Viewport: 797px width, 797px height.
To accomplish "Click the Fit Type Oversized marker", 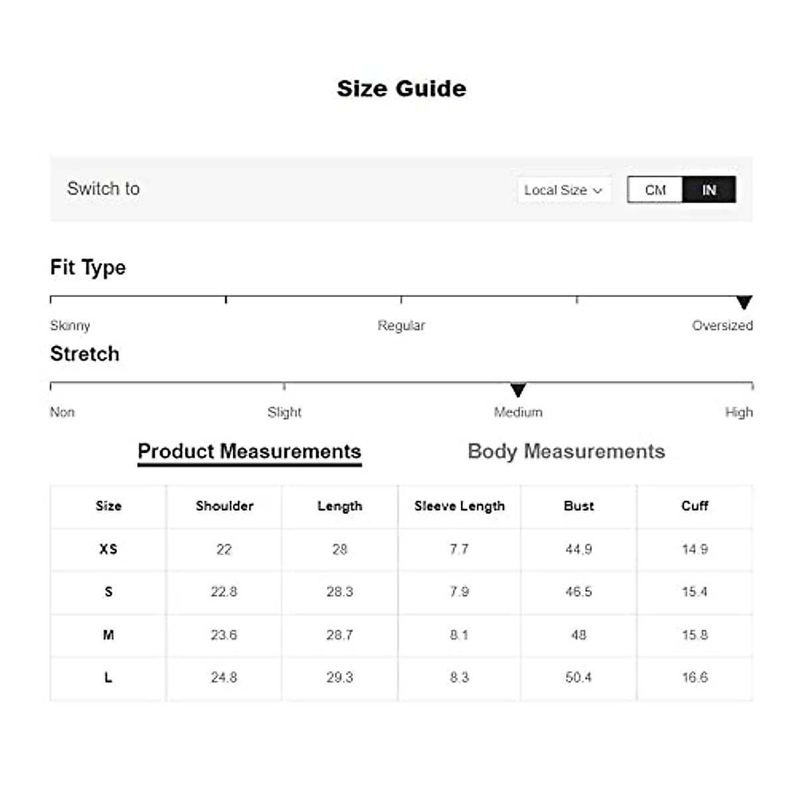I will (744, 303).
